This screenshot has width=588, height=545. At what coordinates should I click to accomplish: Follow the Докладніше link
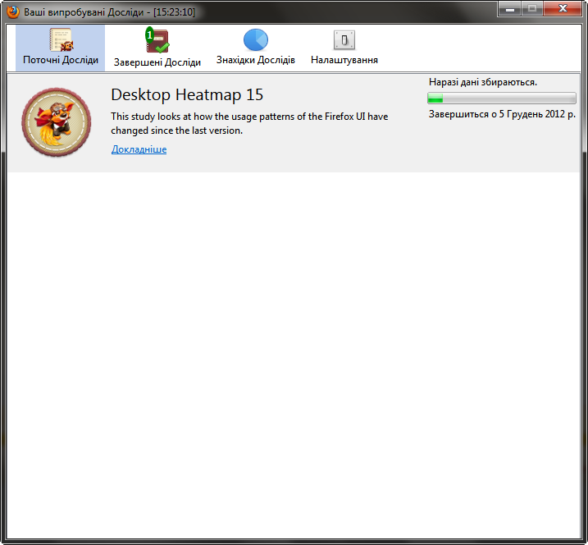139,149
